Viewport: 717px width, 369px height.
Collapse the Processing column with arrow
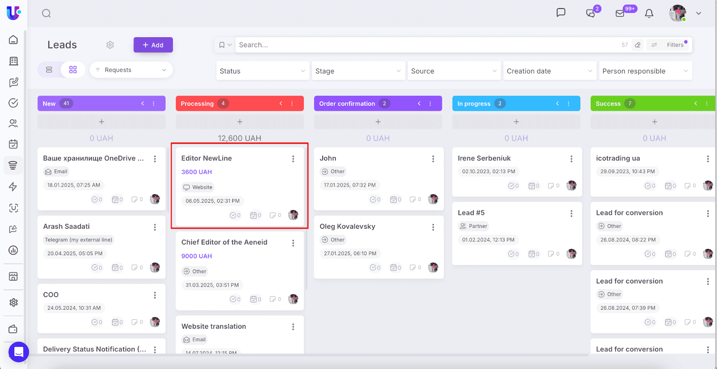click(281, 104)
